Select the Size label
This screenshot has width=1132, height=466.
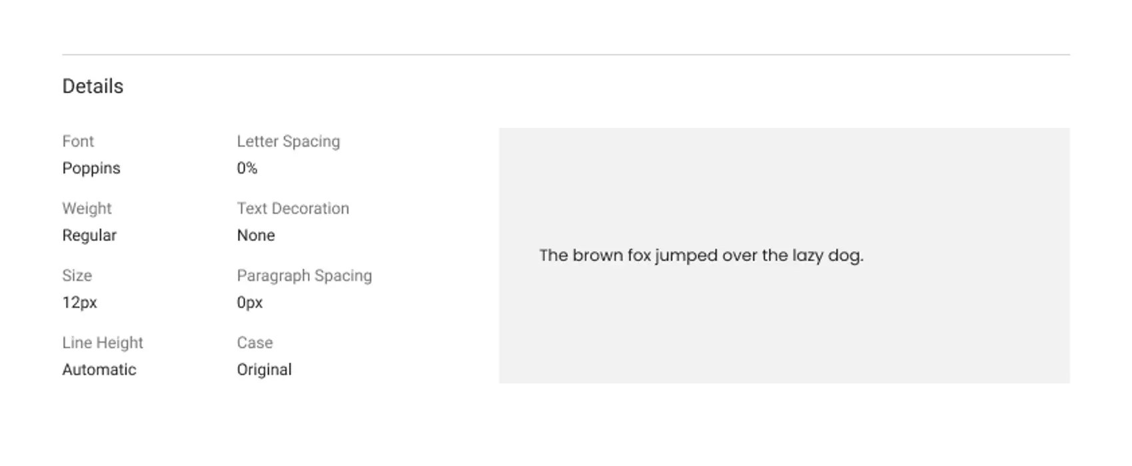pyautogui.click(x=77, y=276)
